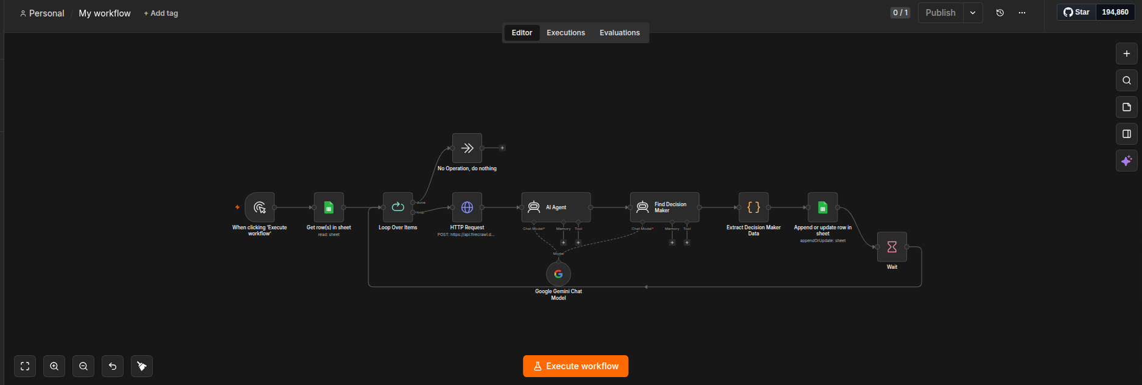This screenshot has height=385, width=1142.
Task: Click the Publish button
Action: [x=941, y=13]
